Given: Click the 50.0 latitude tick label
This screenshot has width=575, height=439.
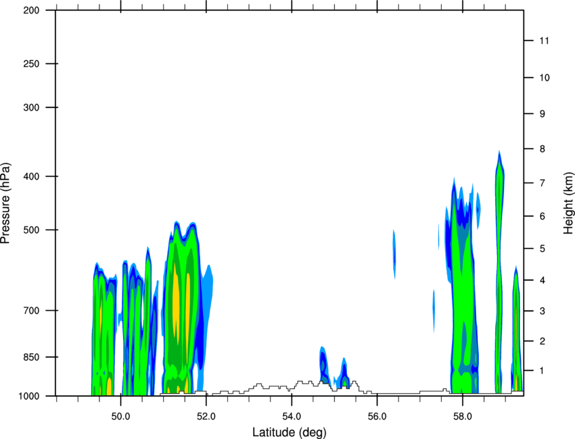Looking at the screenshot, I should pos(120,417).
